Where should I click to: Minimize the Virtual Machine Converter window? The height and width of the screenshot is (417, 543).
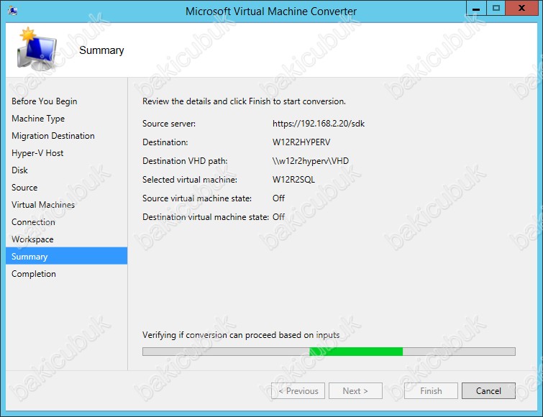[x=475, y=9]
